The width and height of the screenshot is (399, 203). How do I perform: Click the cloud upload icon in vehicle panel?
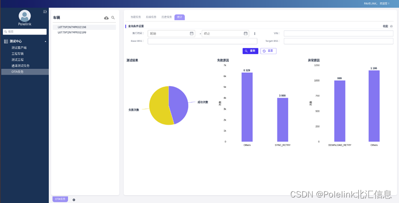107,18
